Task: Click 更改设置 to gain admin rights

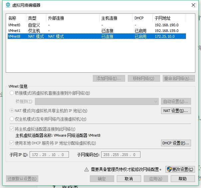Action: [x=180, y=169]
